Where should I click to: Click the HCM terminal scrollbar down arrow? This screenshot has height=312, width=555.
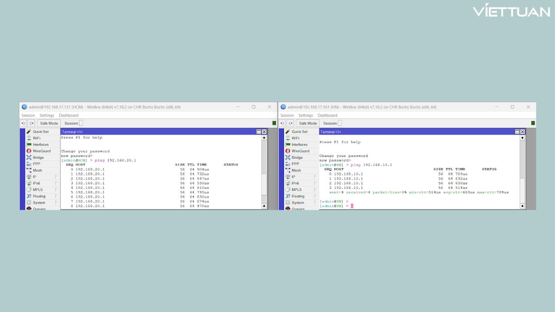[x=264, y=206]
